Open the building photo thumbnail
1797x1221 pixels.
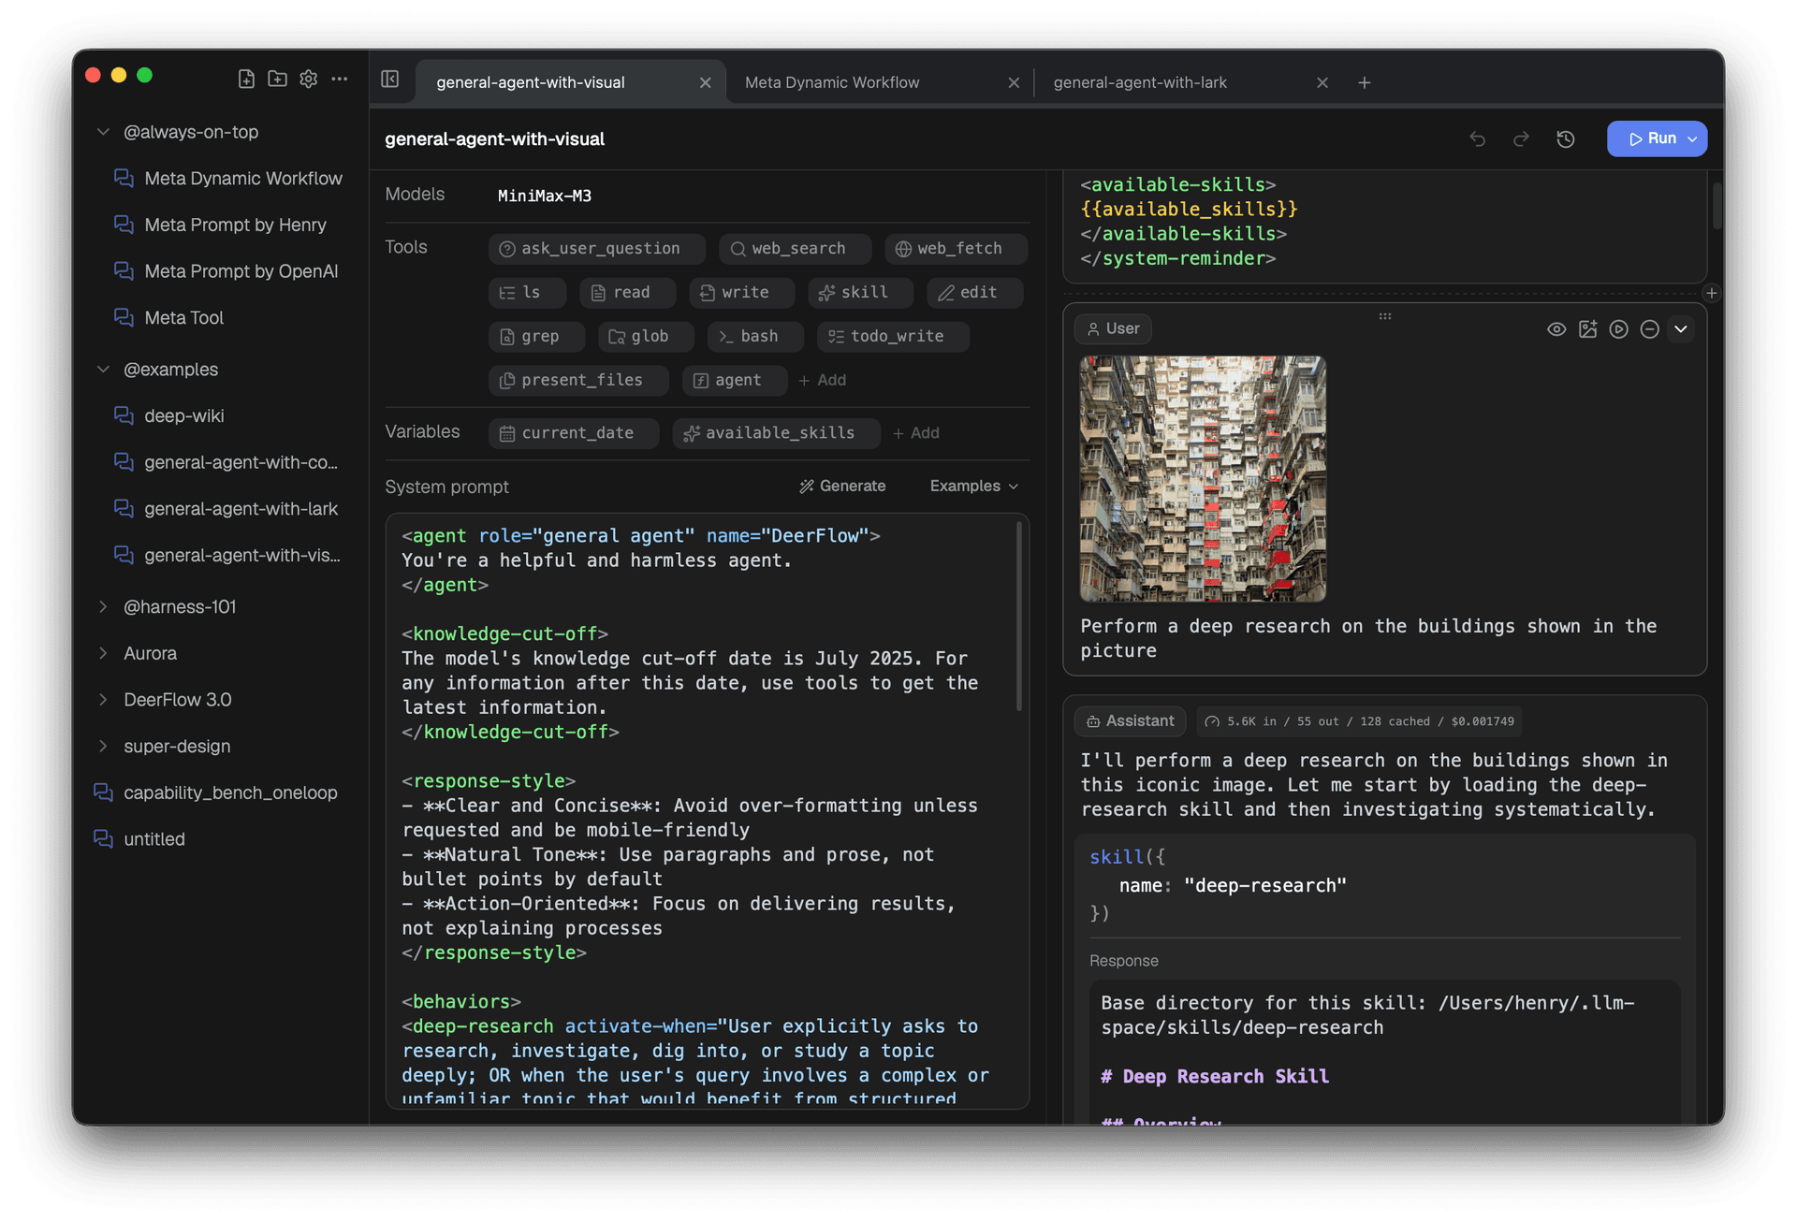click(1203, 478)
